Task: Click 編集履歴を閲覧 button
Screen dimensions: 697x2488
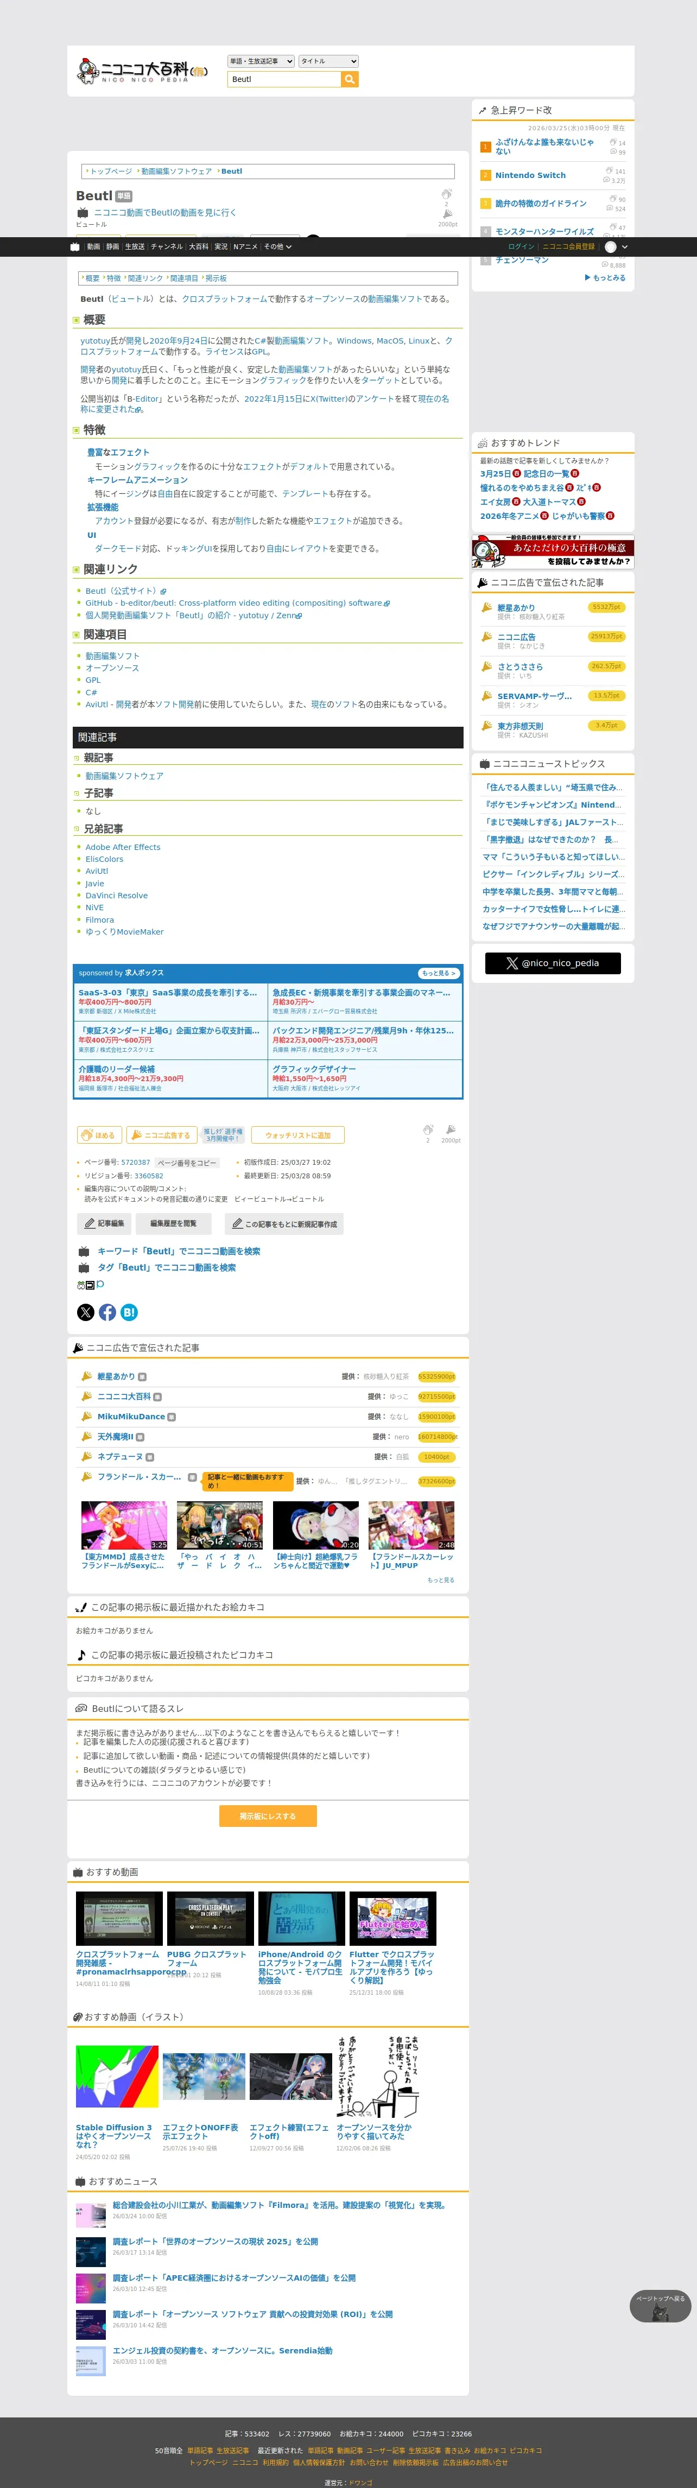Action: [173, 1224]
